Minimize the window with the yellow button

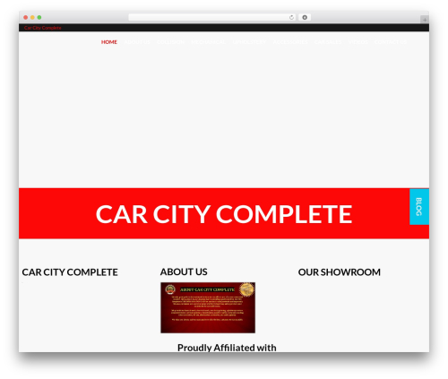coord(32,18)
